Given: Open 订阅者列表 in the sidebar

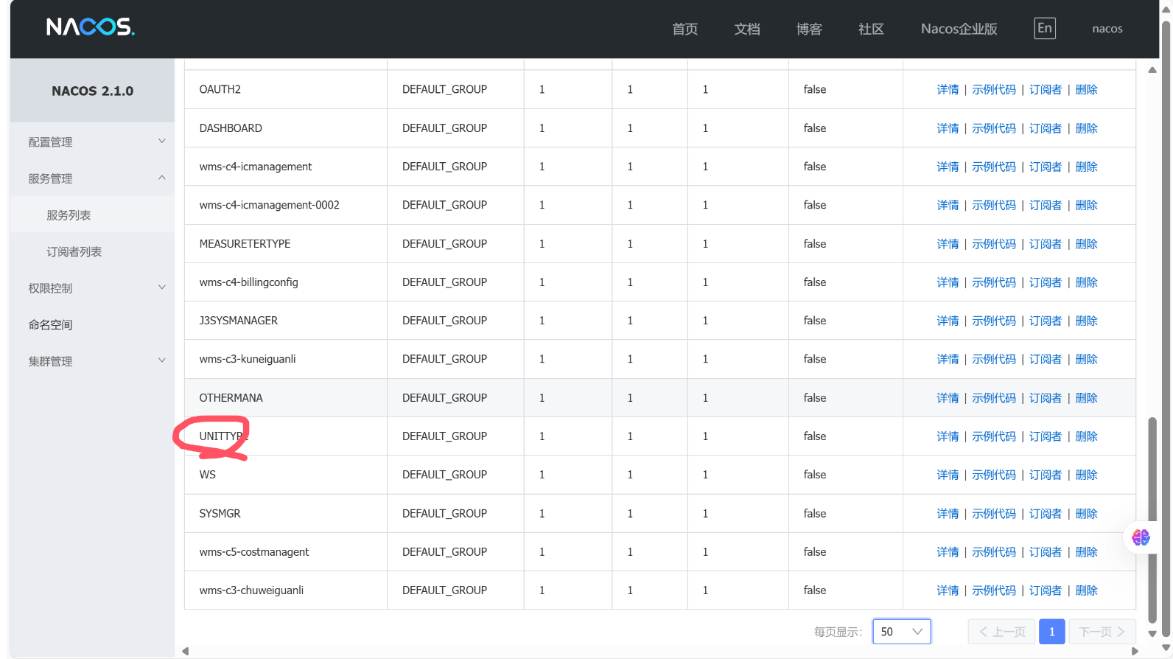Looking at the screenshot, I should pyautogui.click(x=74, y=251).
